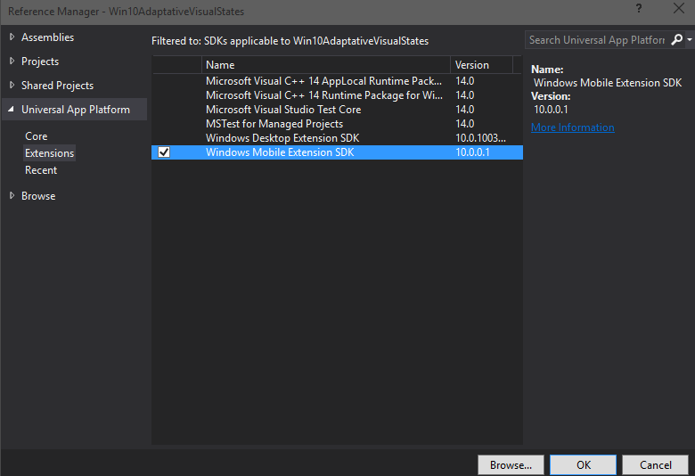Sort by the Name column header
This screenshot has width=695, height=476.
pyautogui.click(x=326, y=65)
